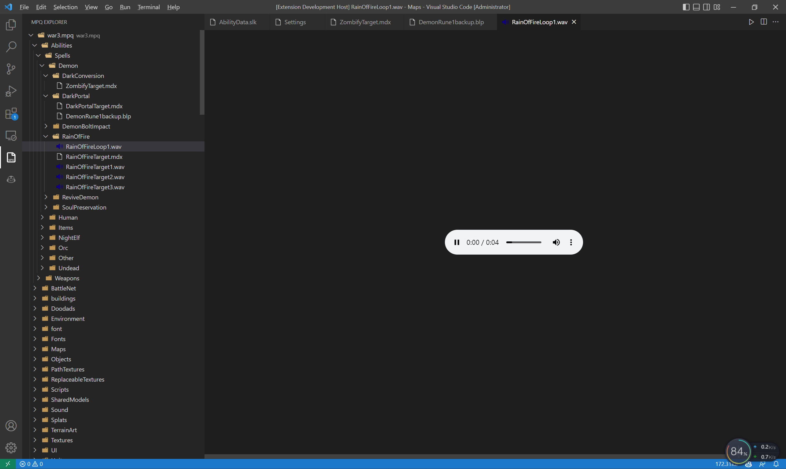
Task: Toggle primary side bar layout icon
Action: (x=686, y=7)
